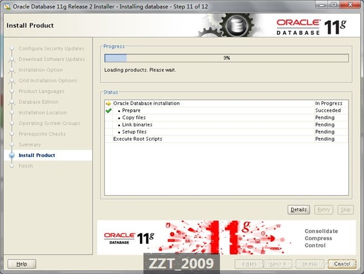The image size is (364, 274).
Task: Select Download Software Updates step
Action: point(52,59)
